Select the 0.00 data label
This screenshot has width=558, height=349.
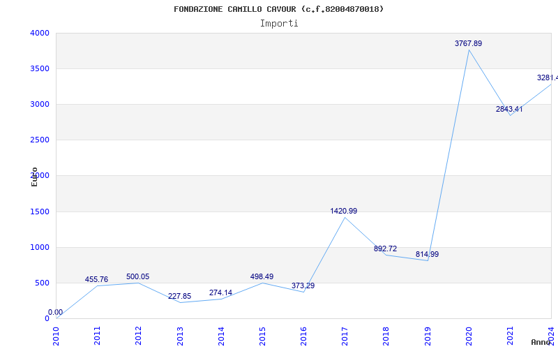coord(56,312)
